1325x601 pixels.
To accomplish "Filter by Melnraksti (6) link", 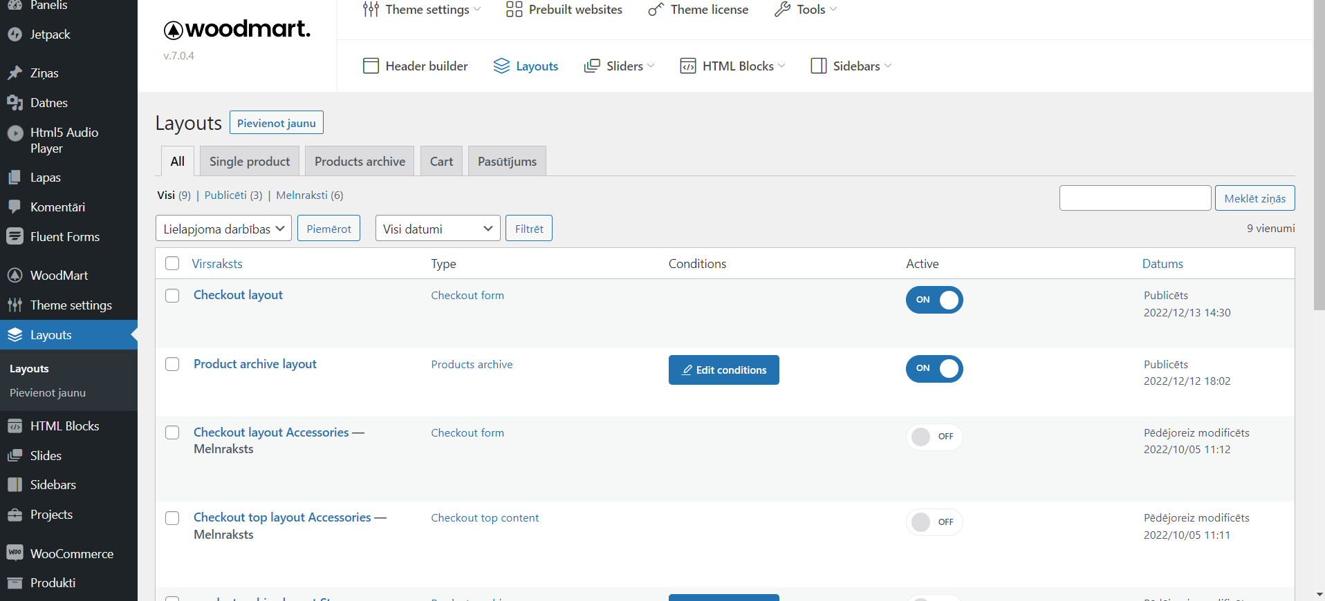I will 309,195.
